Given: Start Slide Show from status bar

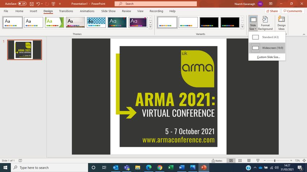Looking at the screenshot, I should point(258,160).
